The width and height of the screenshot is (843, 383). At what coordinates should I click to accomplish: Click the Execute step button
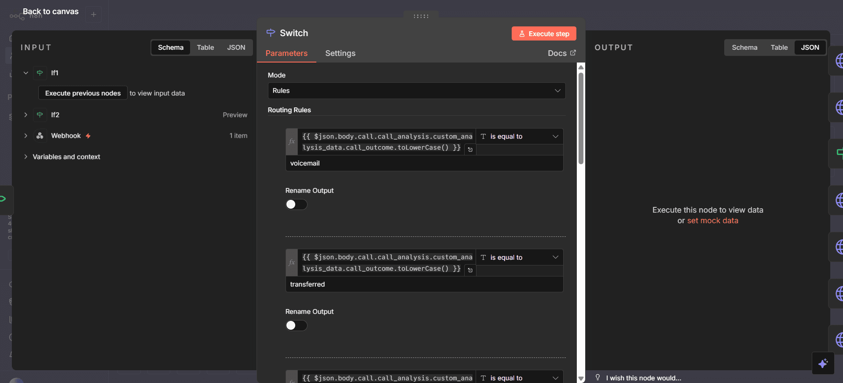pos(544,34)
